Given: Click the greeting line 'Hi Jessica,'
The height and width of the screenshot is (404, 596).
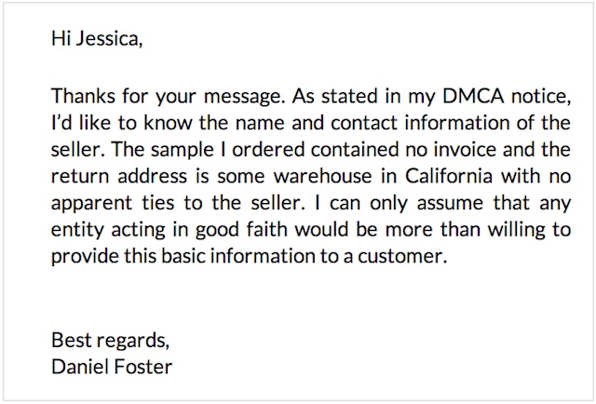Looking at the screenshot, I should point(97,38).
